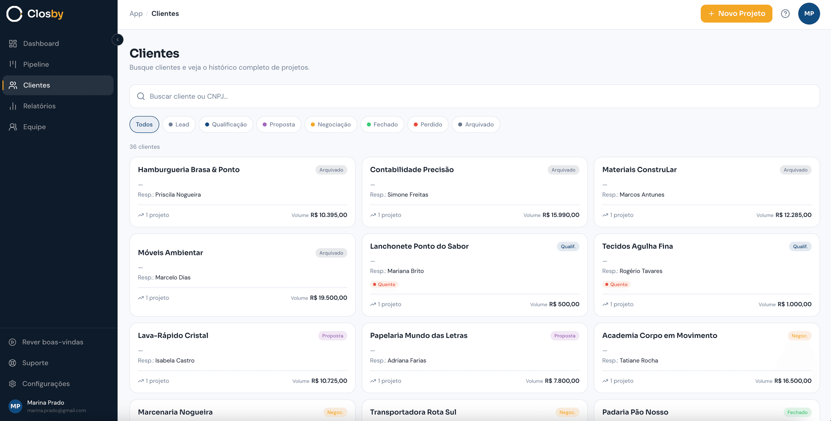This screenshot has height=421, width=831.
Task: Open Relatórios bar chart icon
Action: click(x=13, y=106)
